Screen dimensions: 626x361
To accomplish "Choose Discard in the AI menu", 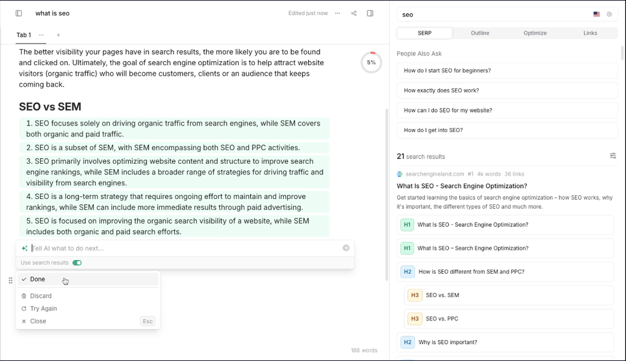I will point(87,296).
